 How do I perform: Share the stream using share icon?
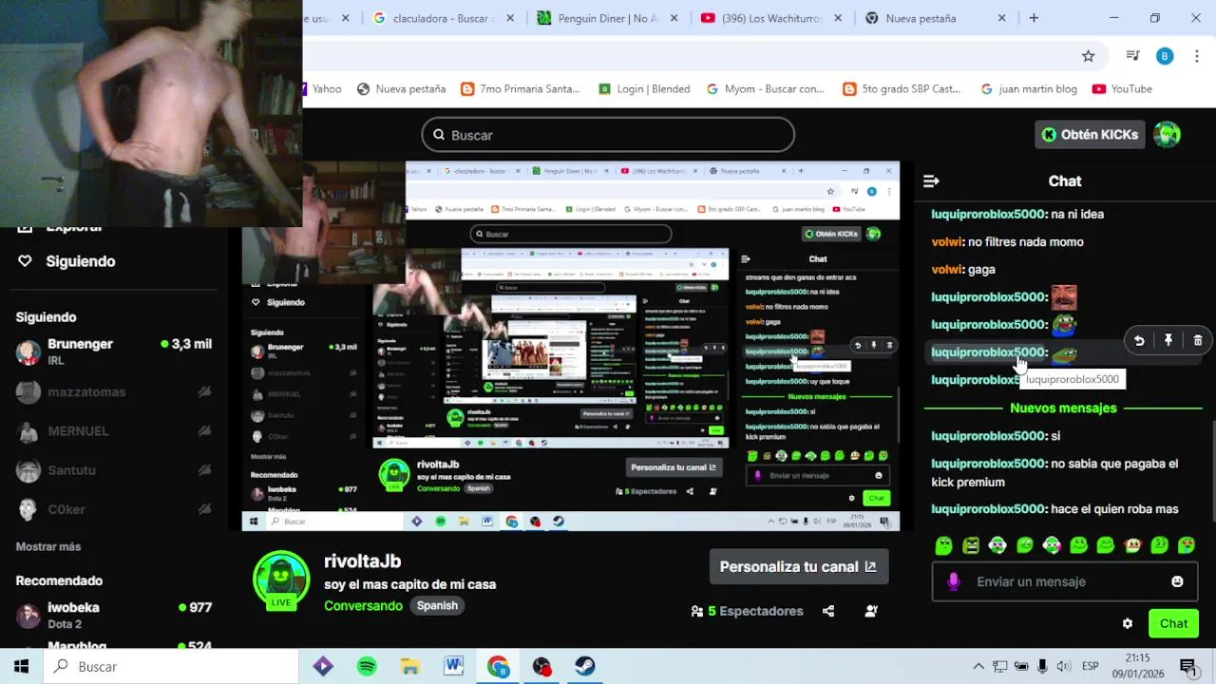pos(828,611)
